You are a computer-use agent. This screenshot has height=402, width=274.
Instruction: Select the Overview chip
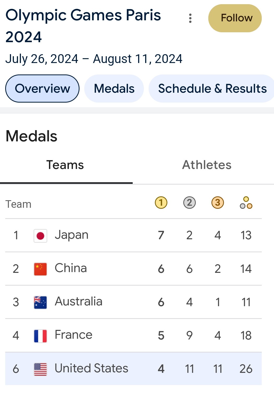[42, 89]
